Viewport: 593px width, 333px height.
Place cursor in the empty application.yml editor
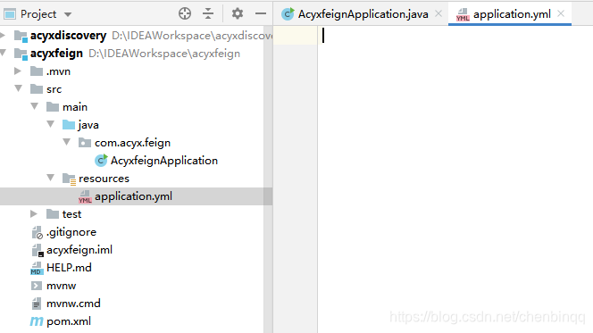pyautogui.click(x=455, y=179)
